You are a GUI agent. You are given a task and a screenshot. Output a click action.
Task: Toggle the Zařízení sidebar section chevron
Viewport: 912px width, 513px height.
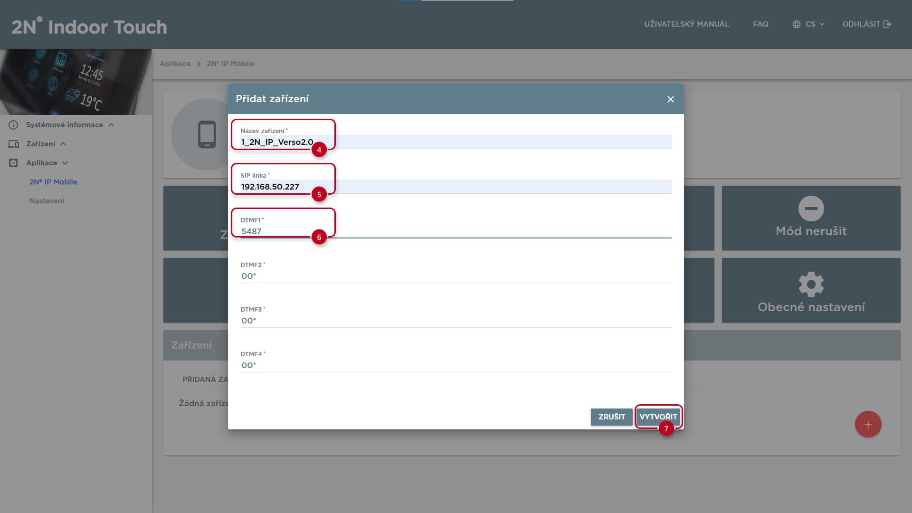coord(63,144)
